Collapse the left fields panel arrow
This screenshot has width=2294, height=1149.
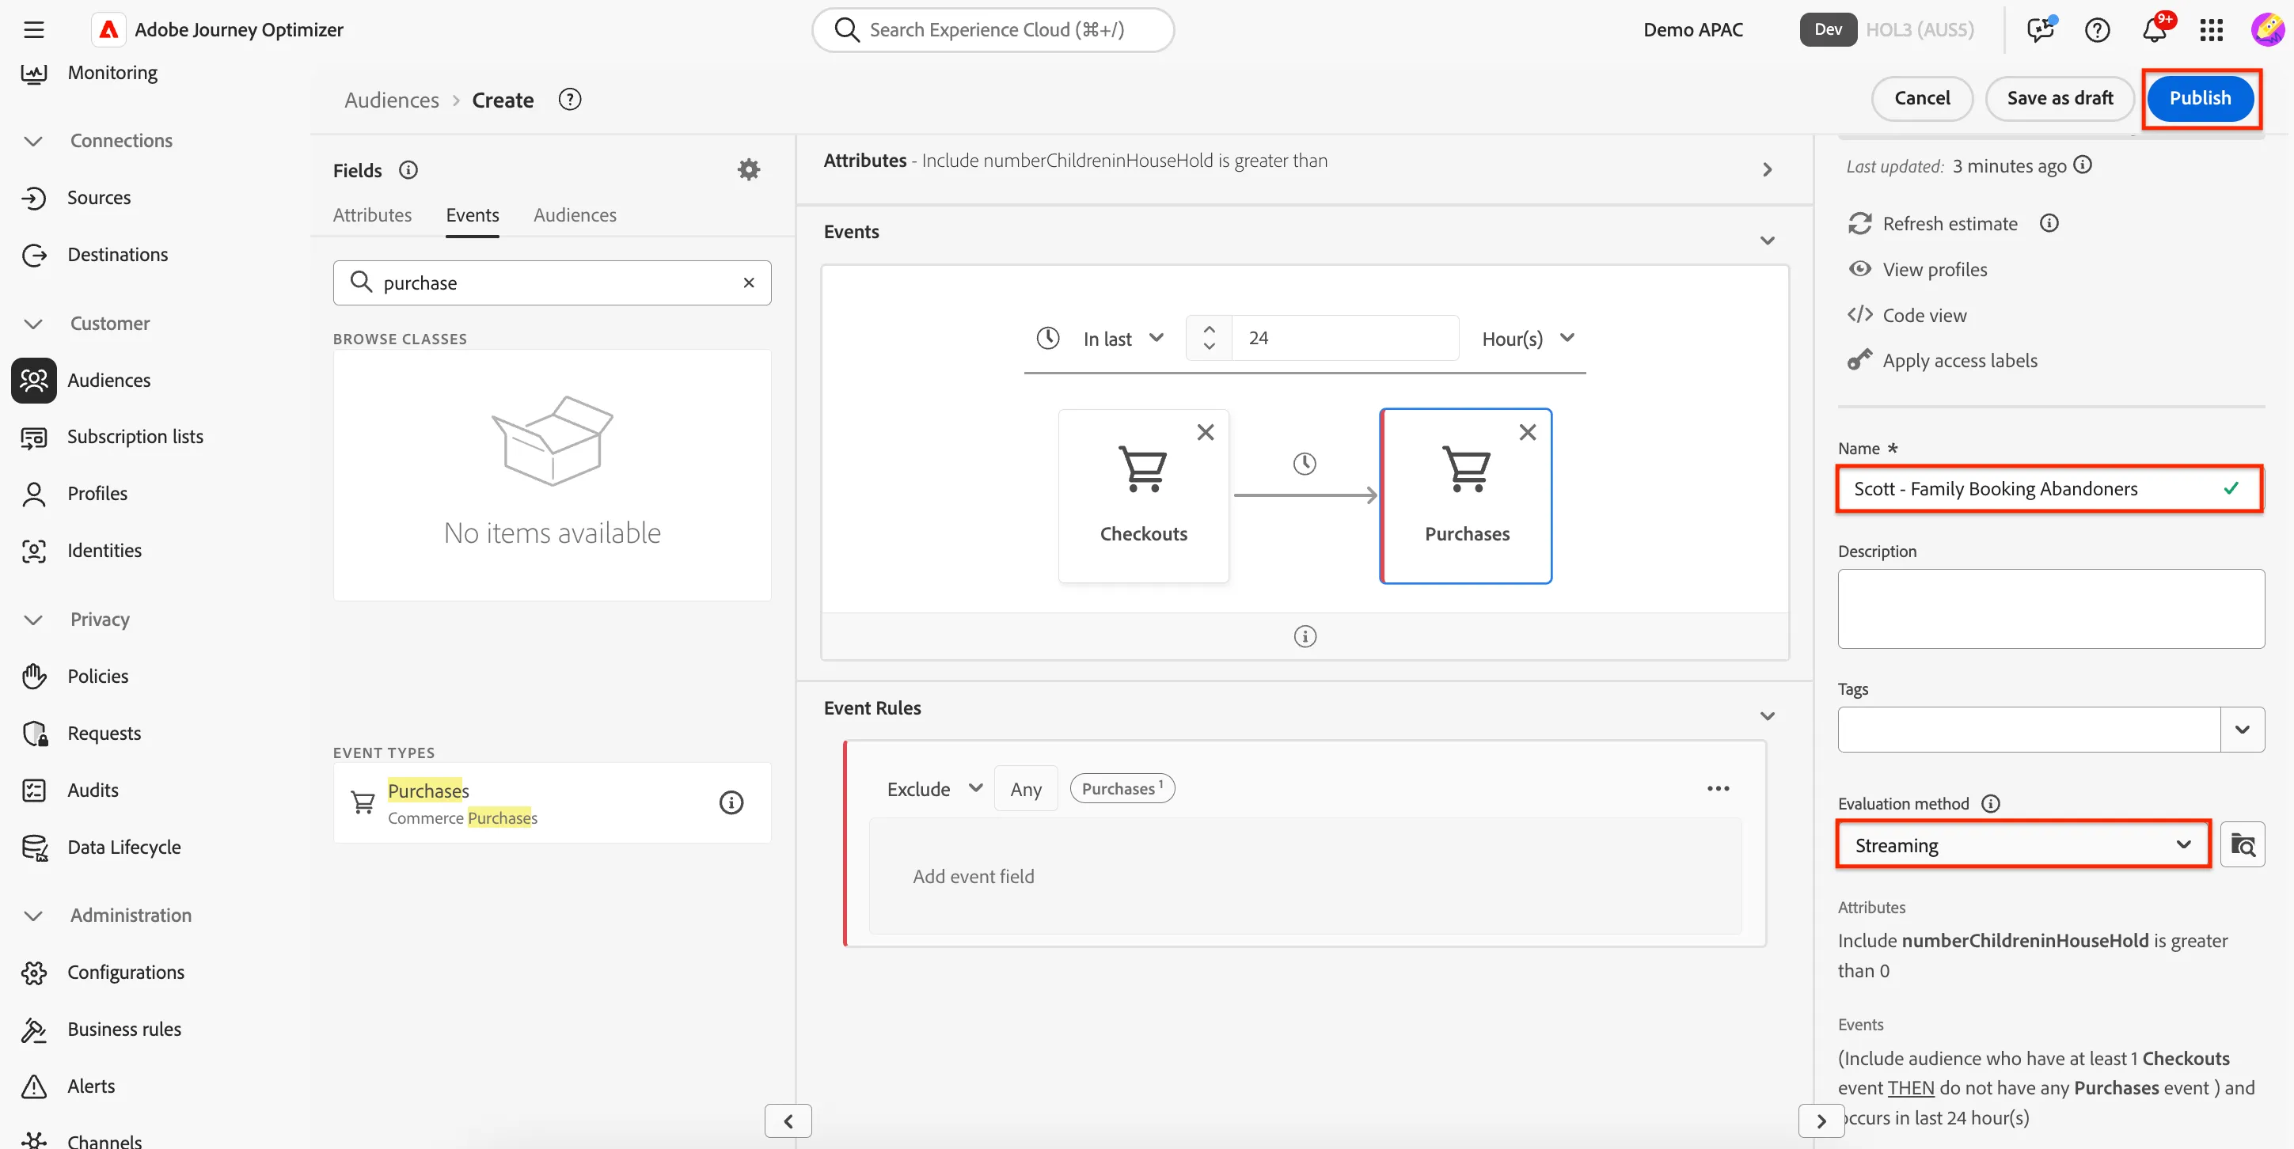click(x=788, y=1121)
